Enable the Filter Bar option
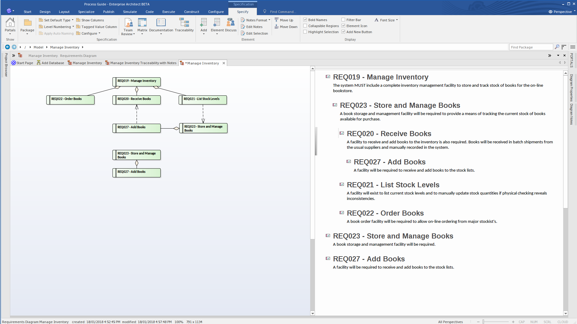577x324 pixels. point(343,20)
